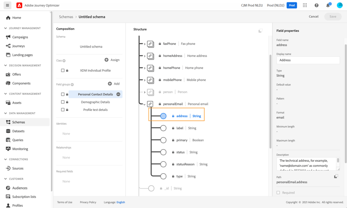This screenshot has height=208, width=347.
Task: Open Datasets in the sidebar
Action: click(x=19, y=131)
